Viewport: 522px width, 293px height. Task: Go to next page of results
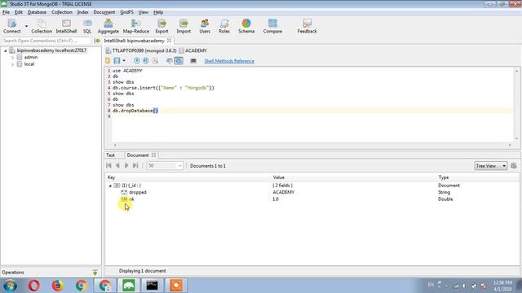[126, 165]
